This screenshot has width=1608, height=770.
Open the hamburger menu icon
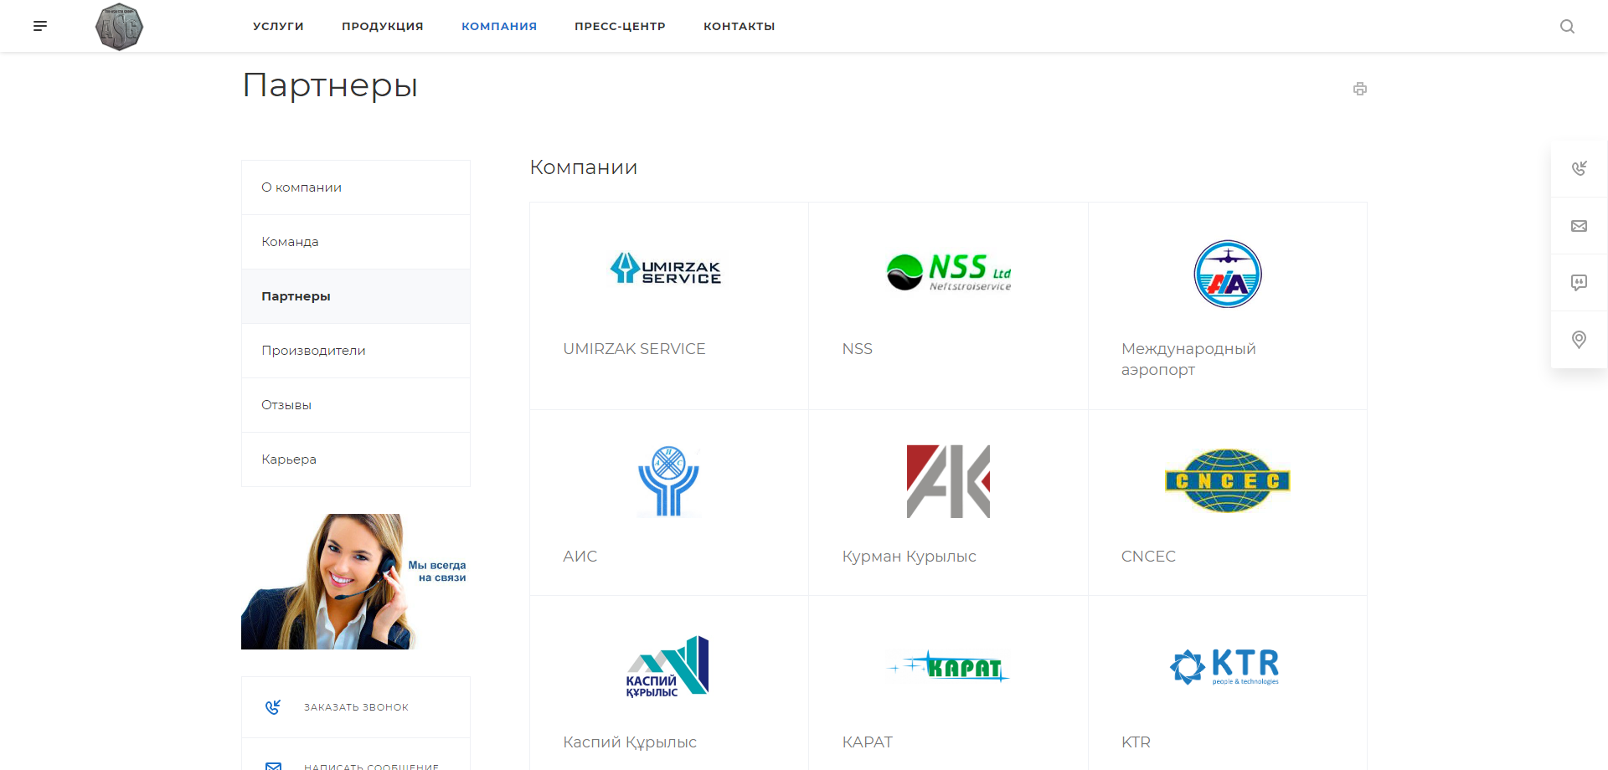(x=40, y=26)
